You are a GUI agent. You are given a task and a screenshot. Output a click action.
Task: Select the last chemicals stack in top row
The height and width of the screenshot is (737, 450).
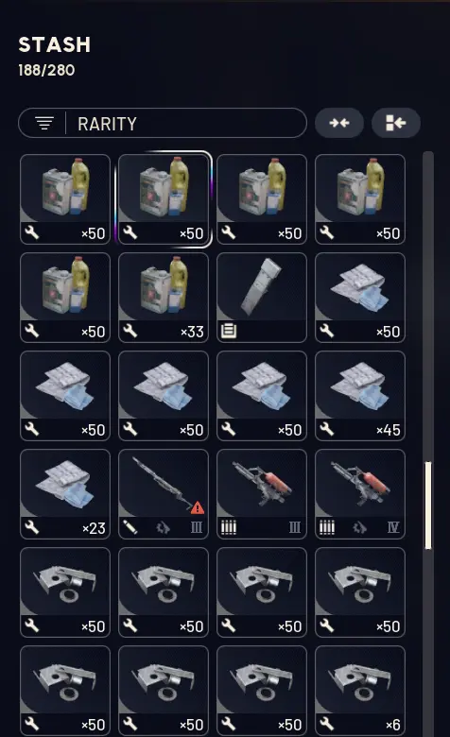click(x=360, y=198)
